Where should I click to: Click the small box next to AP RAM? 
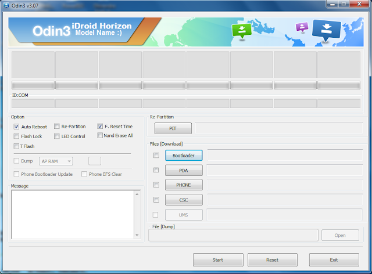95,161
